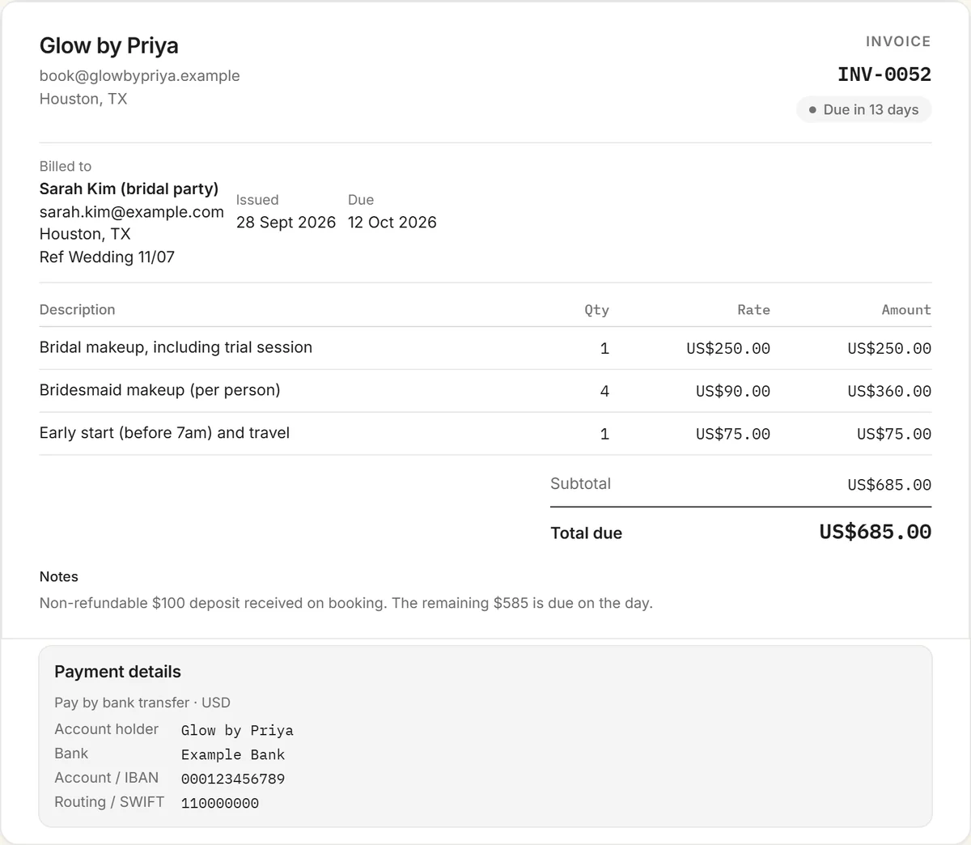
Task: Click the bold Total due amount US$685.00
Action: (876, 532)
